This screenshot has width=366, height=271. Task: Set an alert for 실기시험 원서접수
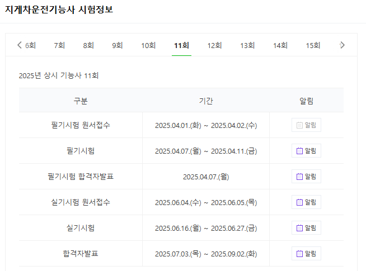[x=306, y=202]
